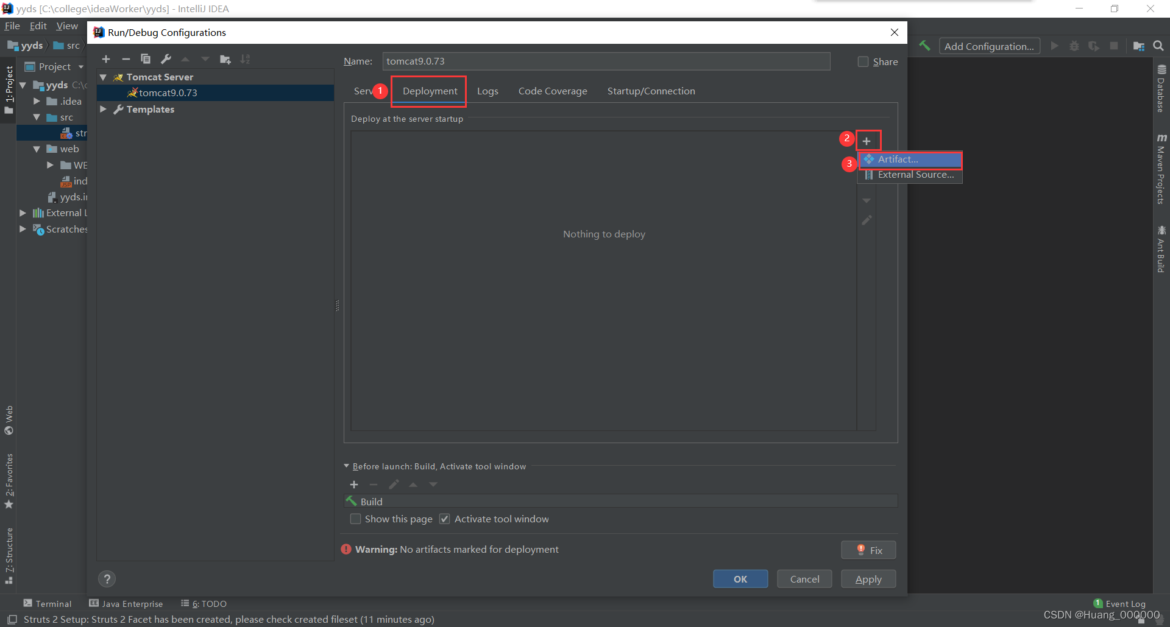The height and width of the screenshot is (627, 1170).
Task: Copy configuration icon in toolbar
Action: click(146, 59)
